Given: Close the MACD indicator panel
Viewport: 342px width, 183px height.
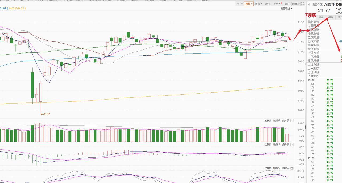Looking at the screenshot, I should 292,144.
